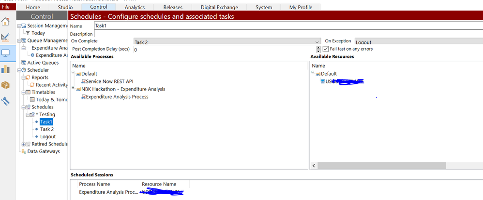Click Default folder icon in Available Resources

[x=318, y=74]
